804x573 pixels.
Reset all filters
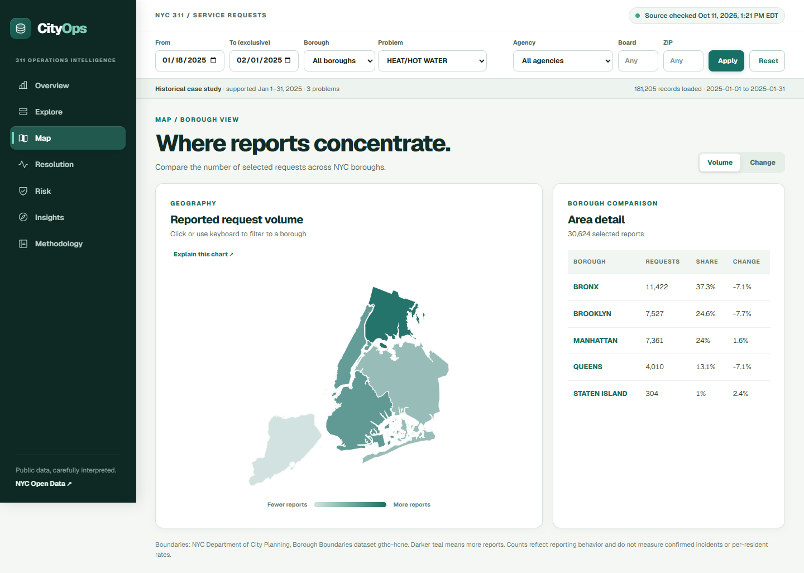767,61
